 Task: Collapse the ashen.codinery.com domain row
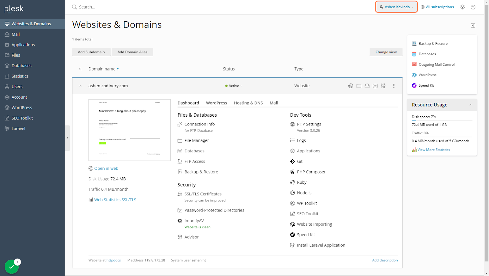click(x=80, y=86)
